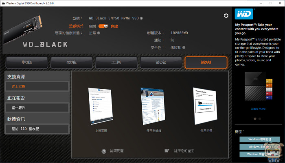Click the Windows 磁碟管理 shortcut button
Viewport: 285px width, 163px height.
pyautogui.click(x=260, y=139)
